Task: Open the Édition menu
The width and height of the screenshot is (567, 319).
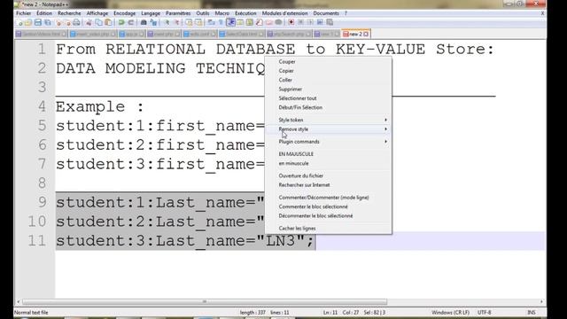Action: click(44, 13)
